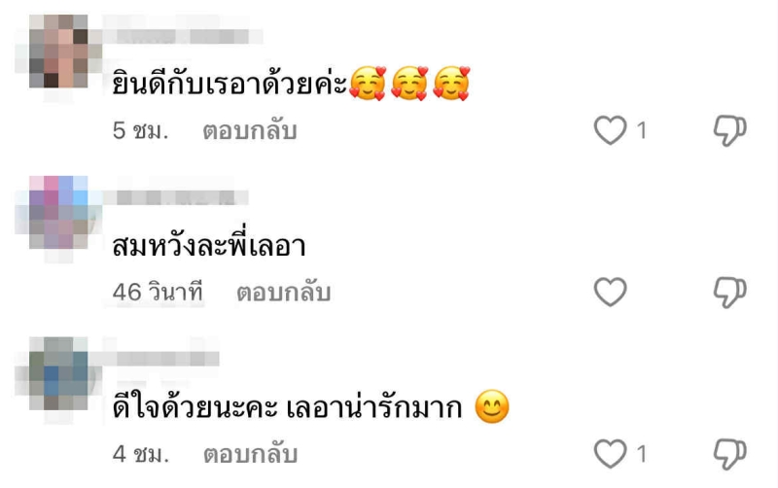Like the comment "สมหวังละพี่เลอา" with the heart icon

click(x=611, y=292)
